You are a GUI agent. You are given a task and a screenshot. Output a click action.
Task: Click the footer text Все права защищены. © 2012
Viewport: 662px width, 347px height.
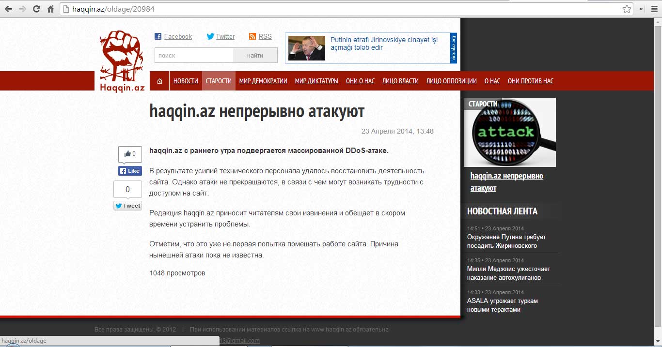click(135, 330)
